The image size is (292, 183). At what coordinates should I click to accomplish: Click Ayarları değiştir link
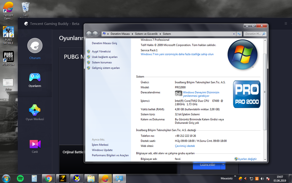click(247, 159)
